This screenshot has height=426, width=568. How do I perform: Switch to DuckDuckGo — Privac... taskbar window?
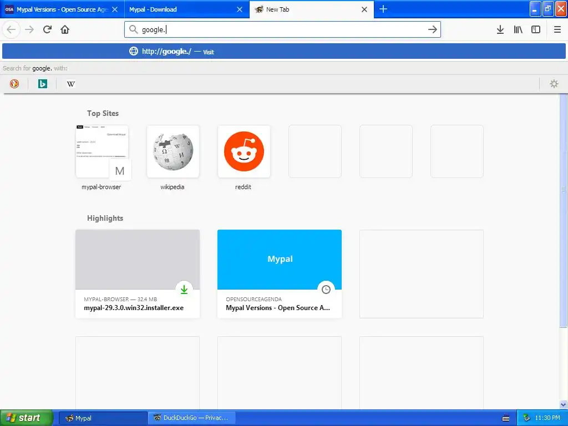[x=191, y=418]
